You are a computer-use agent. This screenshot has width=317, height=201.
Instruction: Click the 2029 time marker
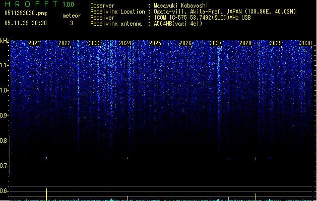276,43
